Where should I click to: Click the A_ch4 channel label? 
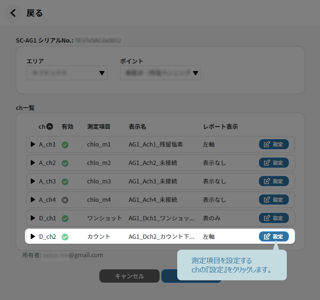47,199
